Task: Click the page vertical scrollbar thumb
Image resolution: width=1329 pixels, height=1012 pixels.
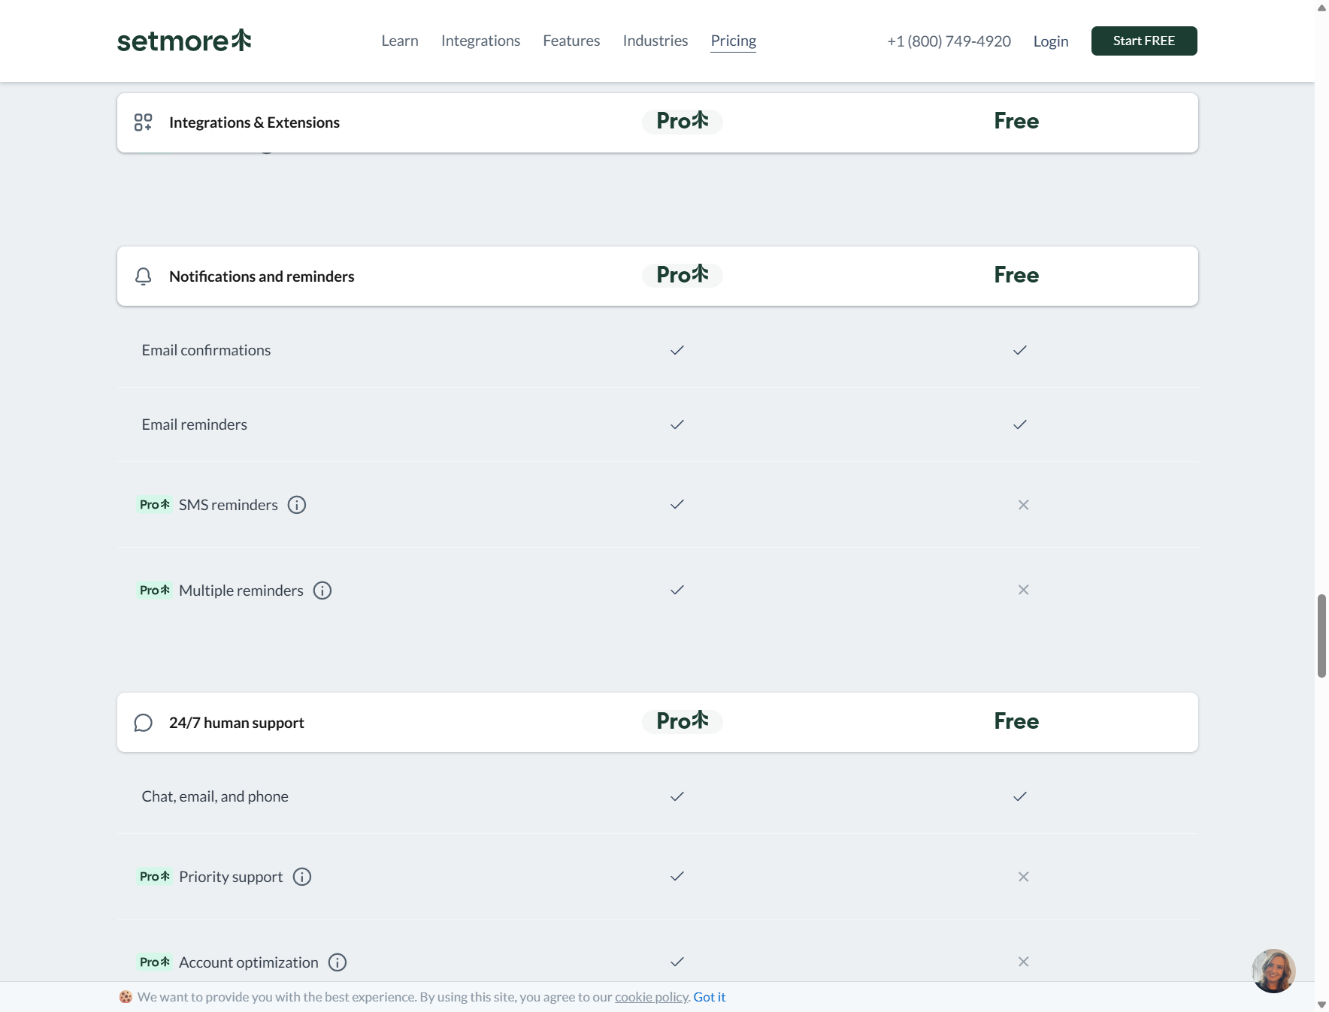Action: (1321, 636)
